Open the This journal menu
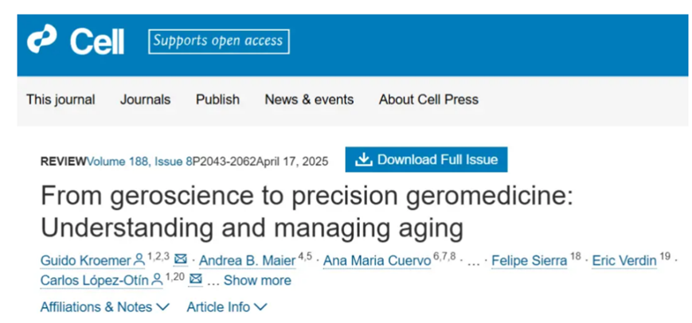Image resolution: width=692 pixels, height=323 pixels. click(x=61, y=99)
